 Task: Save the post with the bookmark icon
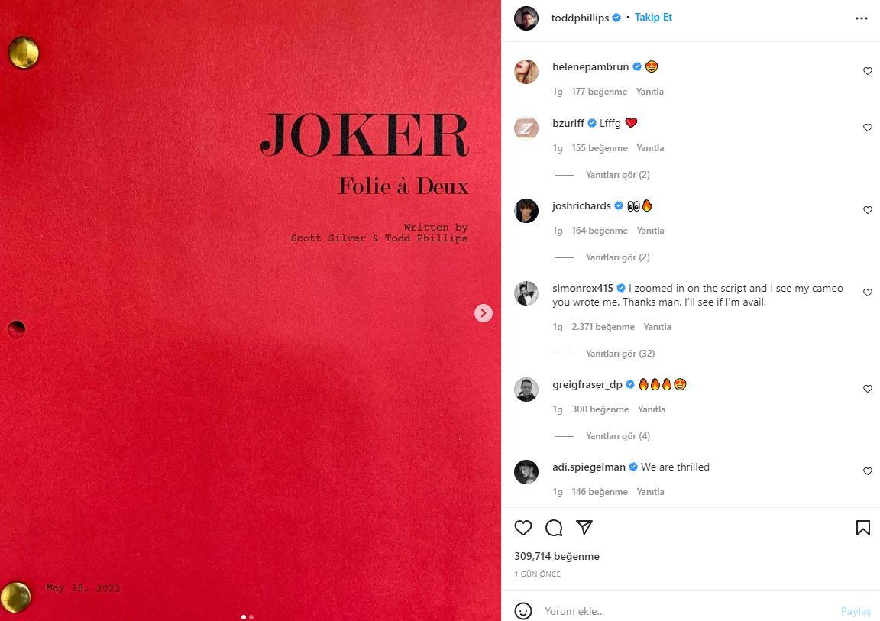coord(862,527)
